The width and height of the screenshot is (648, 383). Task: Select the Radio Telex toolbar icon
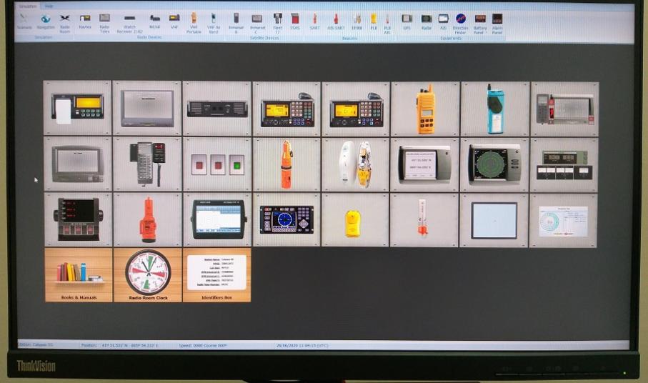104,21
